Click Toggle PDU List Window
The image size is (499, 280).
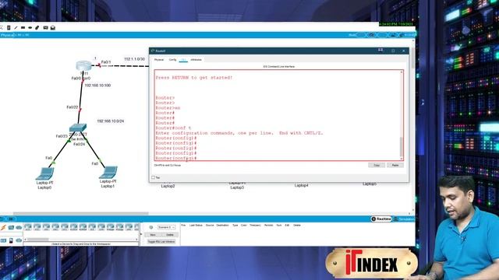(161, 242)
